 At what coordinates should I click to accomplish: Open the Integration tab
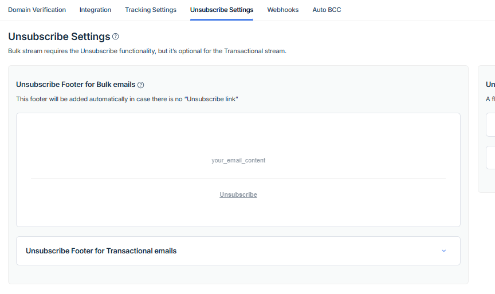95,10
